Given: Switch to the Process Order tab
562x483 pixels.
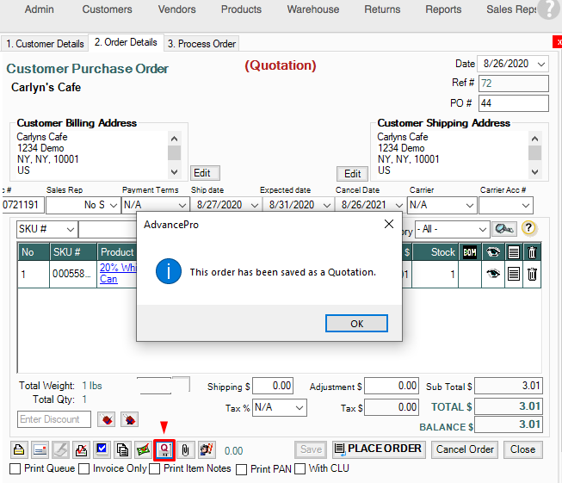Looking at the screenshot, I should [201, 43].
